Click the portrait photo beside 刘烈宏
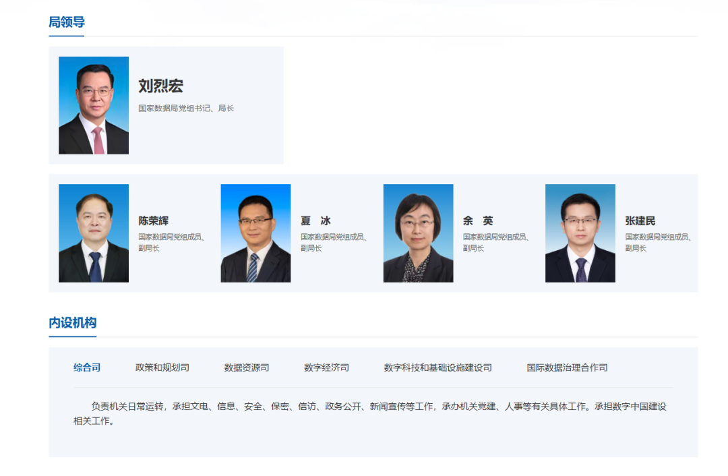Screen dimensions: 728x476 click(x=94, y=105)
